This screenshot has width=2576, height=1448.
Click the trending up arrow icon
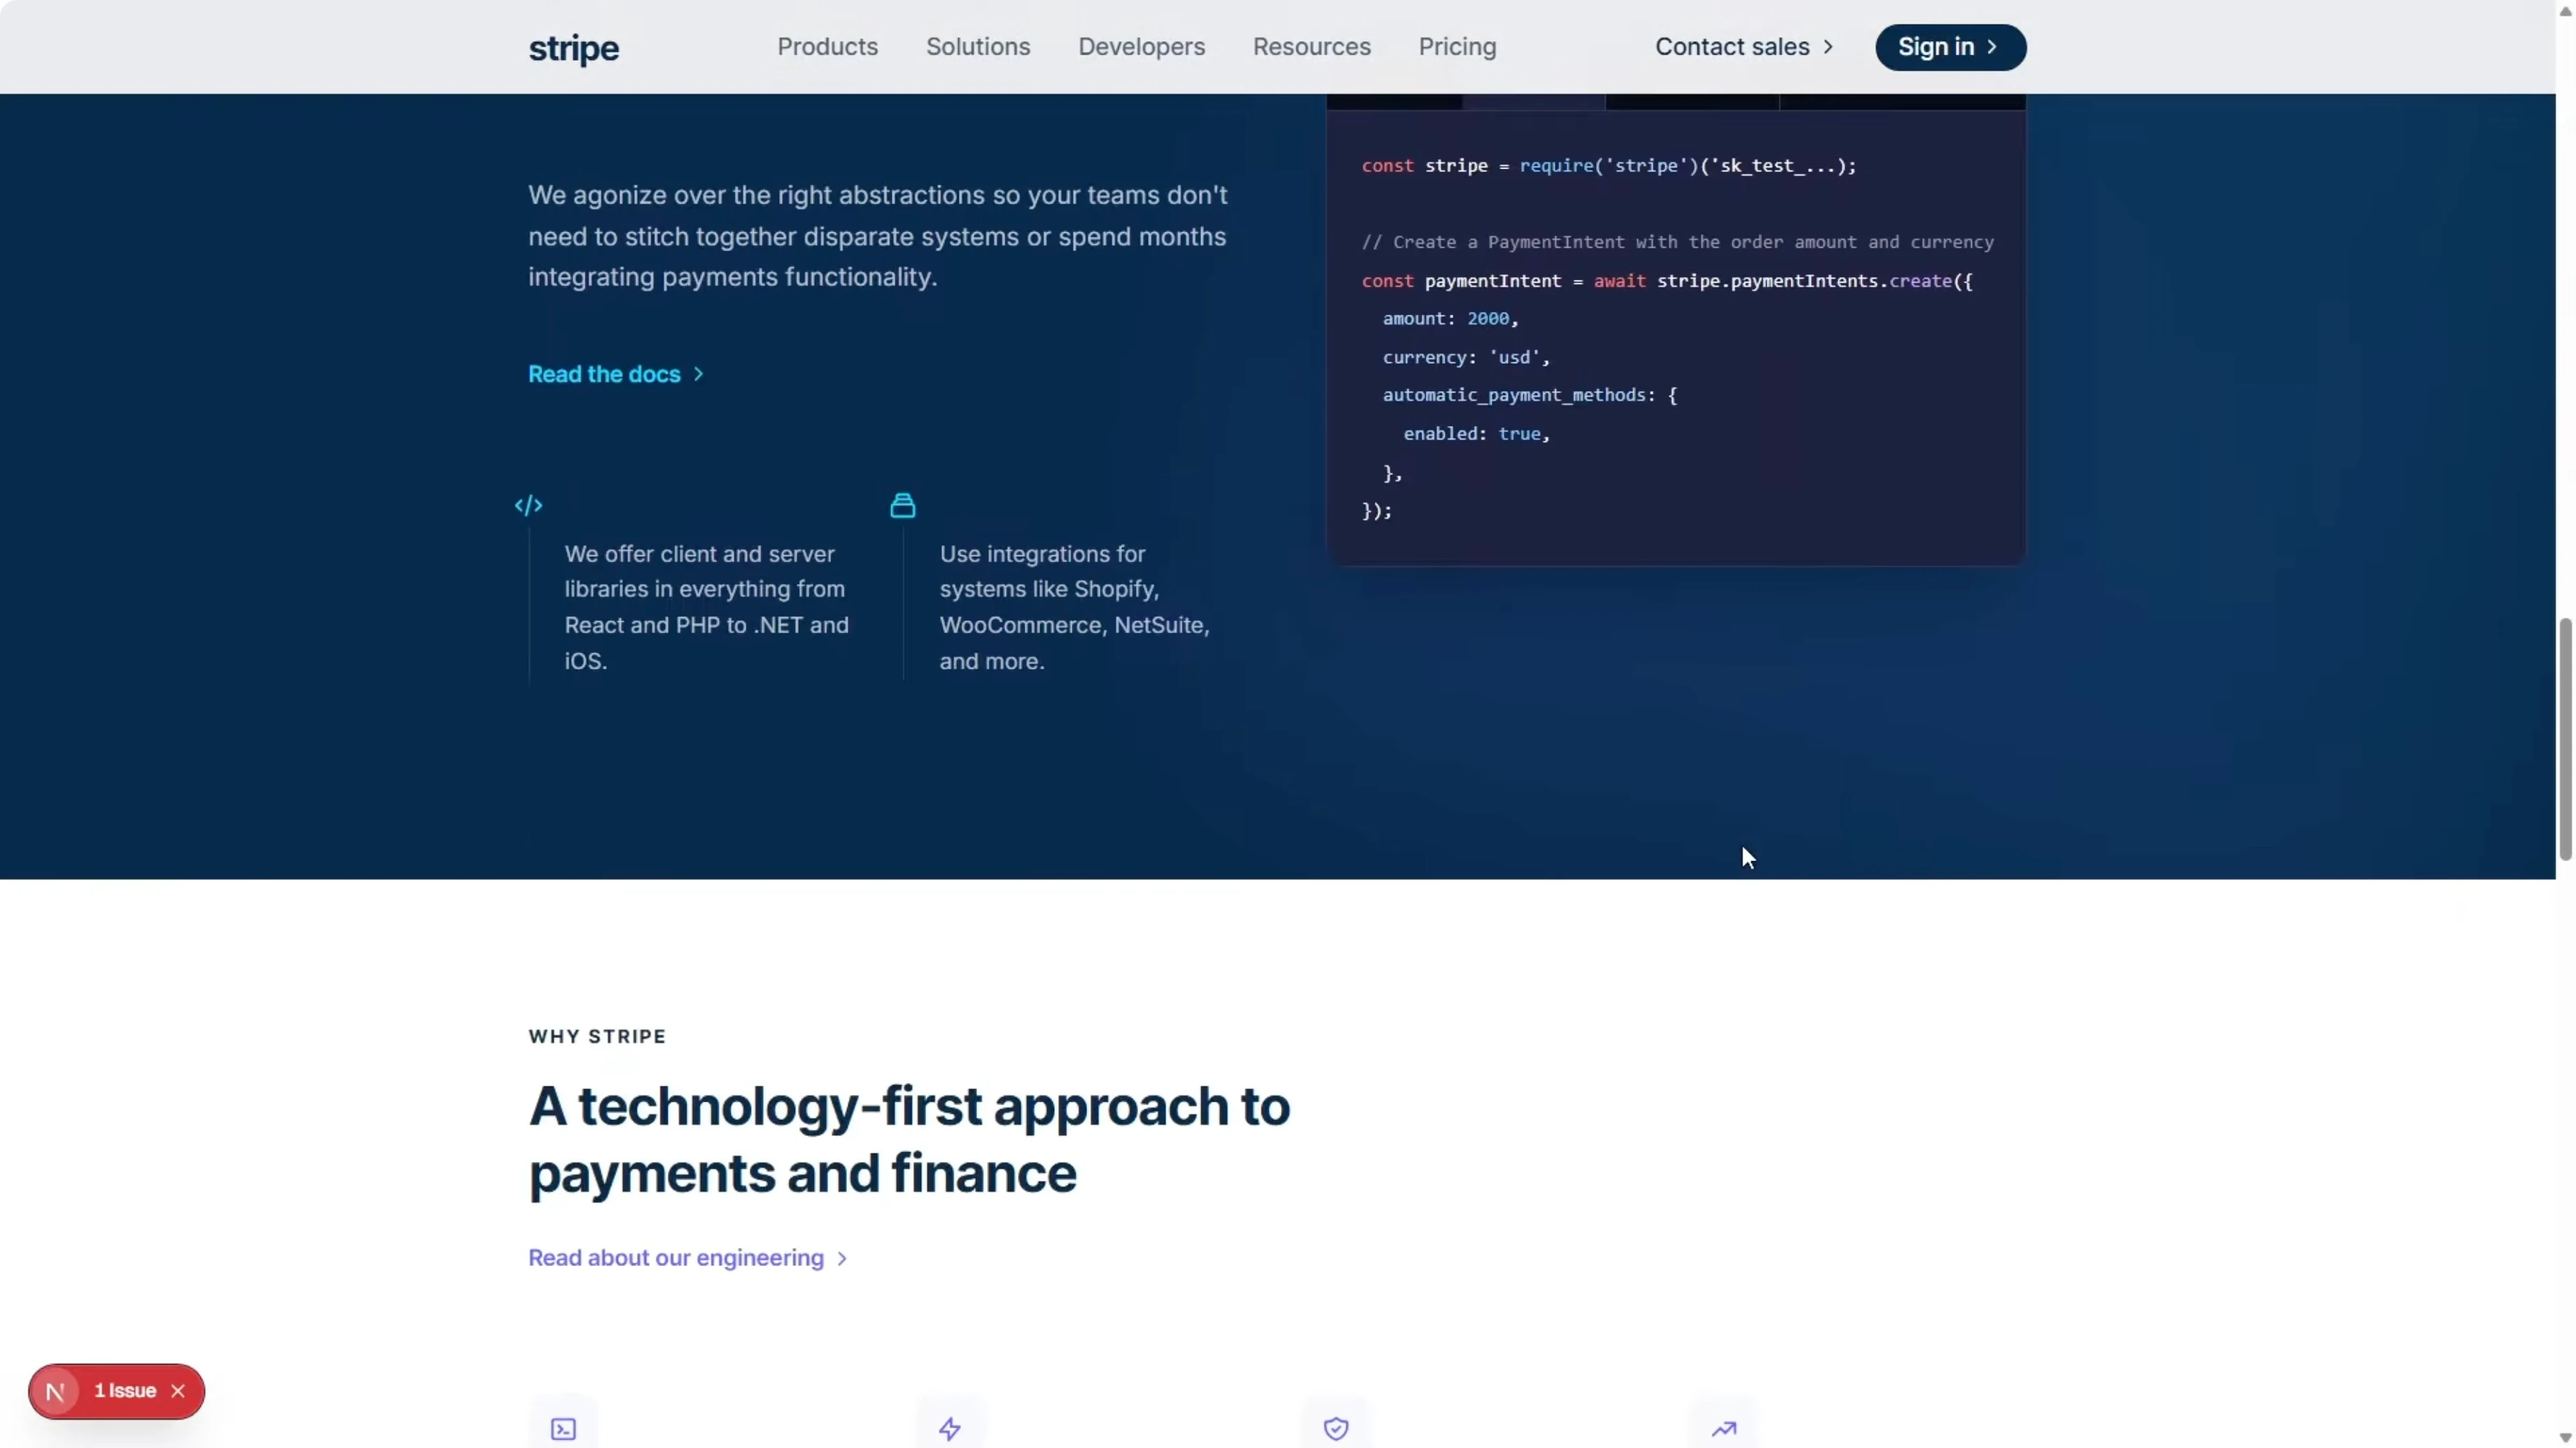(x=1723, y=1428)
